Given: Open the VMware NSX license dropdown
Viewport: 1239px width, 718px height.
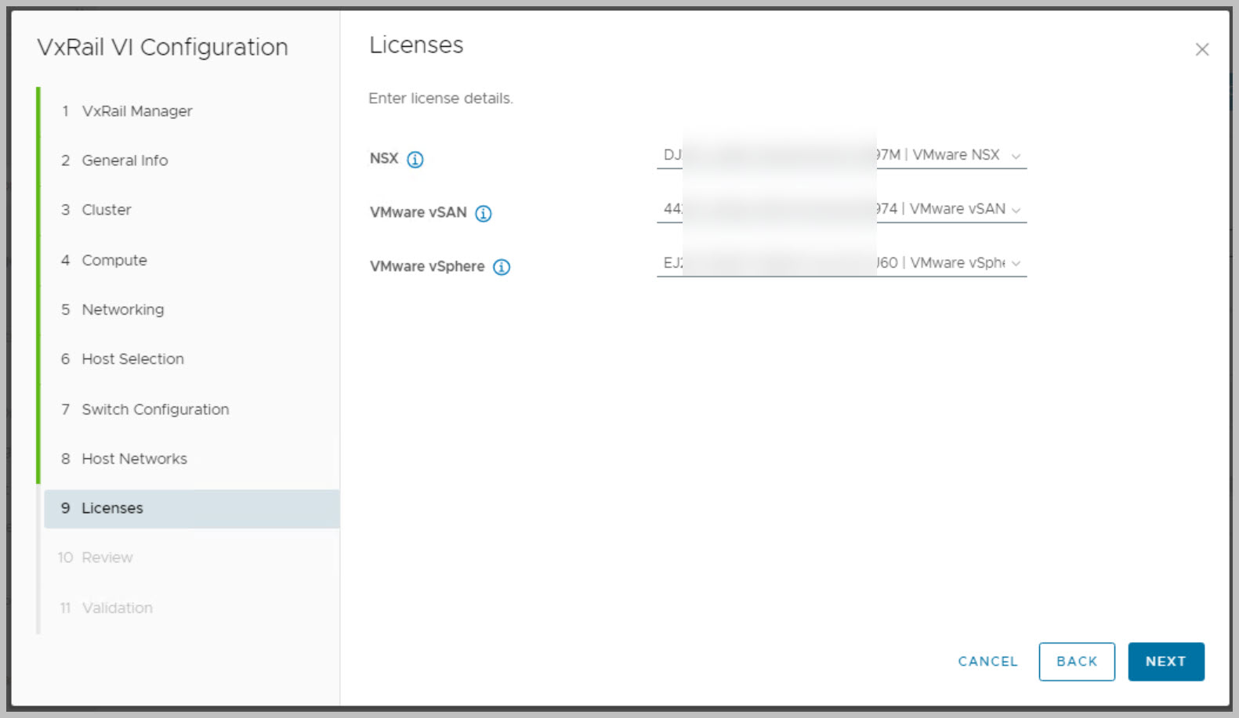Looking at the screenshot, I should 842,155.
